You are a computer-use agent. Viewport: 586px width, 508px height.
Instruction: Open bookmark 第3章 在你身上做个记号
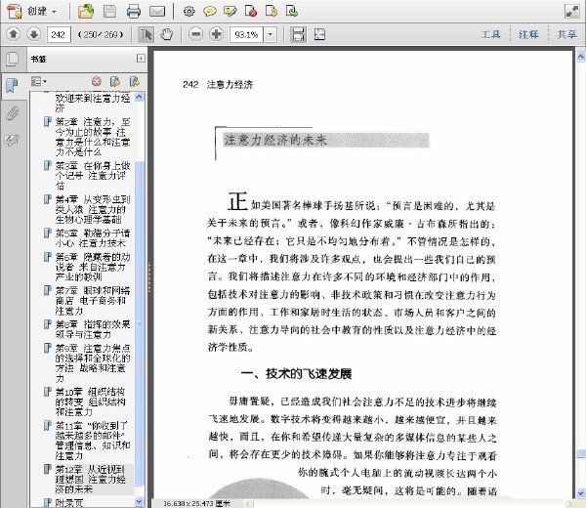[x=93, y=175]
